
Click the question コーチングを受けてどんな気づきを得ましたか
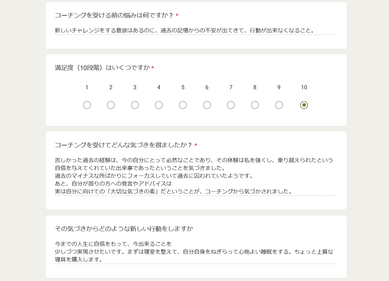tap(123, 145)
